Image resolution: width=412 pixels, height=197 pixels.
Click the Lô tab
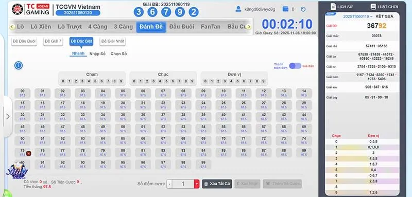pos(21,27)
